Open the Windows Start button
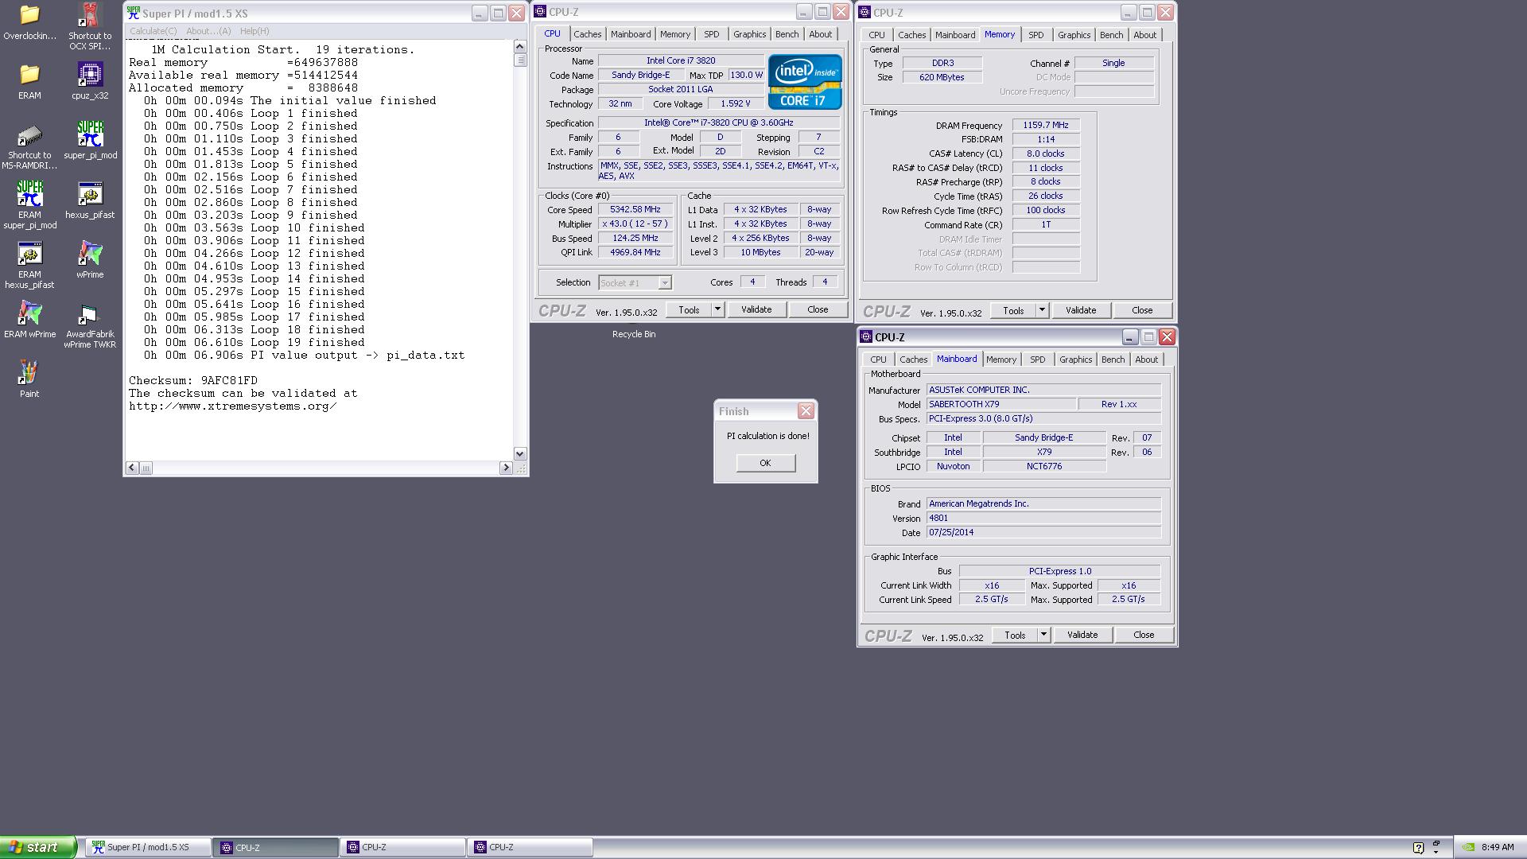1527x859 pixels. 37,847
